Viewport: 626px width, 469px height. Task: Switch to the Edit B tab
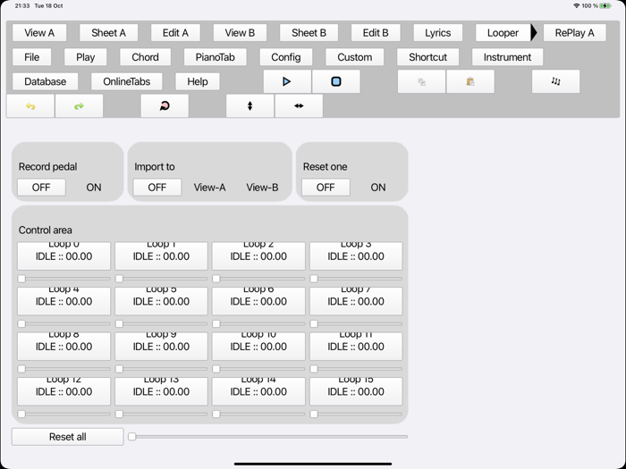click(x=376, y=33)
